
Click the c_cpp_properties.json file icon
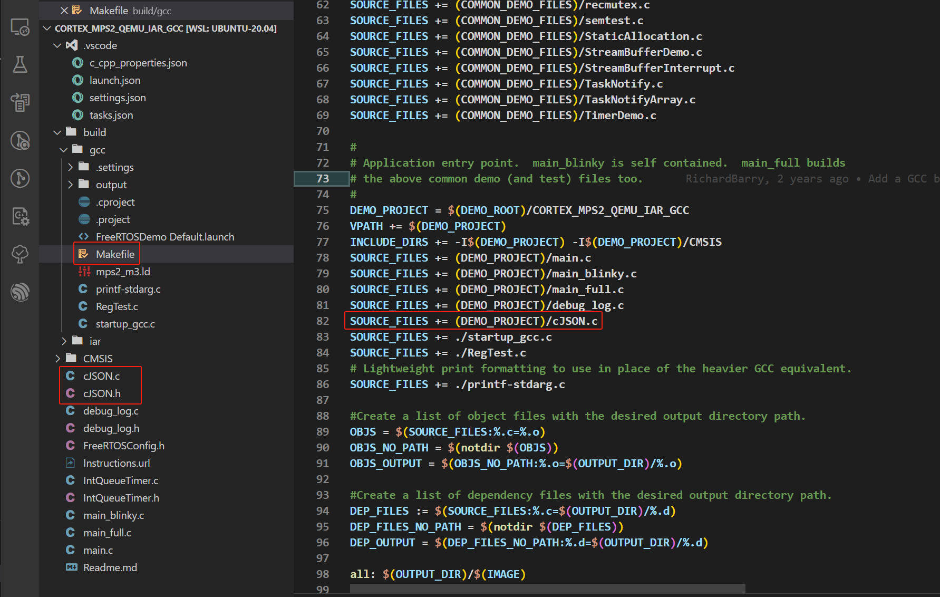click(78, 63)
